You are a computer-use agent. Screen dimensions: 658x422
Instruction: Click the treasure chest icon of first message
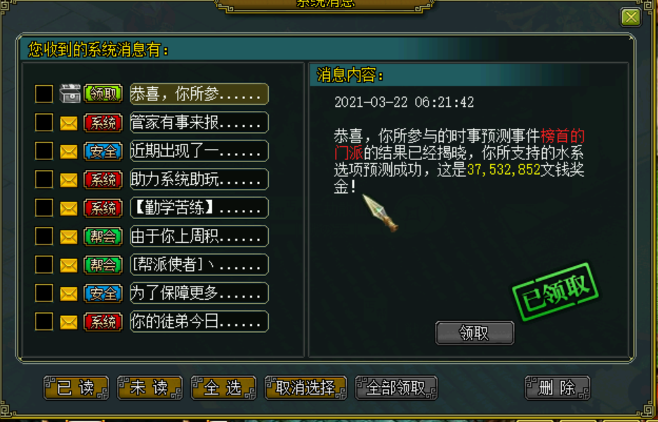70,93
